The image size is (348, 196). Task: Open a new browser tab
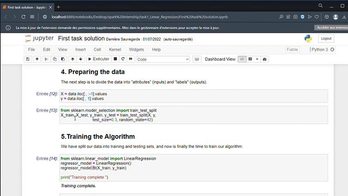click(58, 7)
